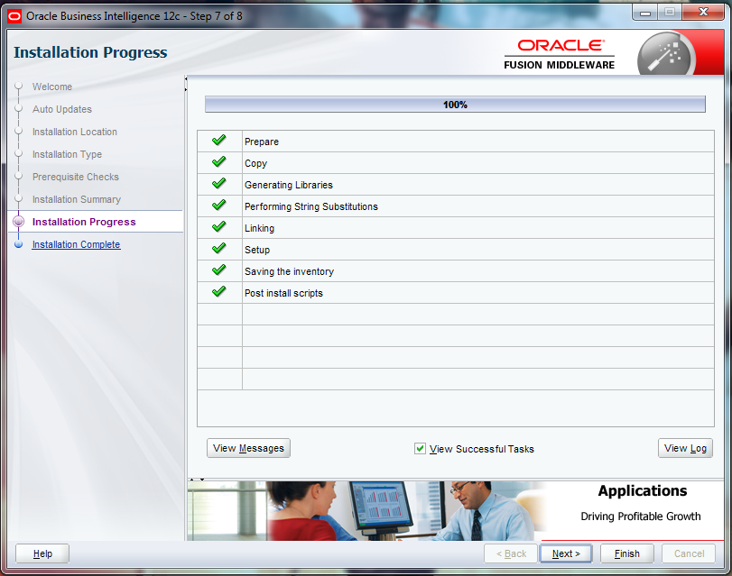
Task: Click the Oracle Fusion Middleware logo
Action: pyautogui.click(x=560, y=55)
